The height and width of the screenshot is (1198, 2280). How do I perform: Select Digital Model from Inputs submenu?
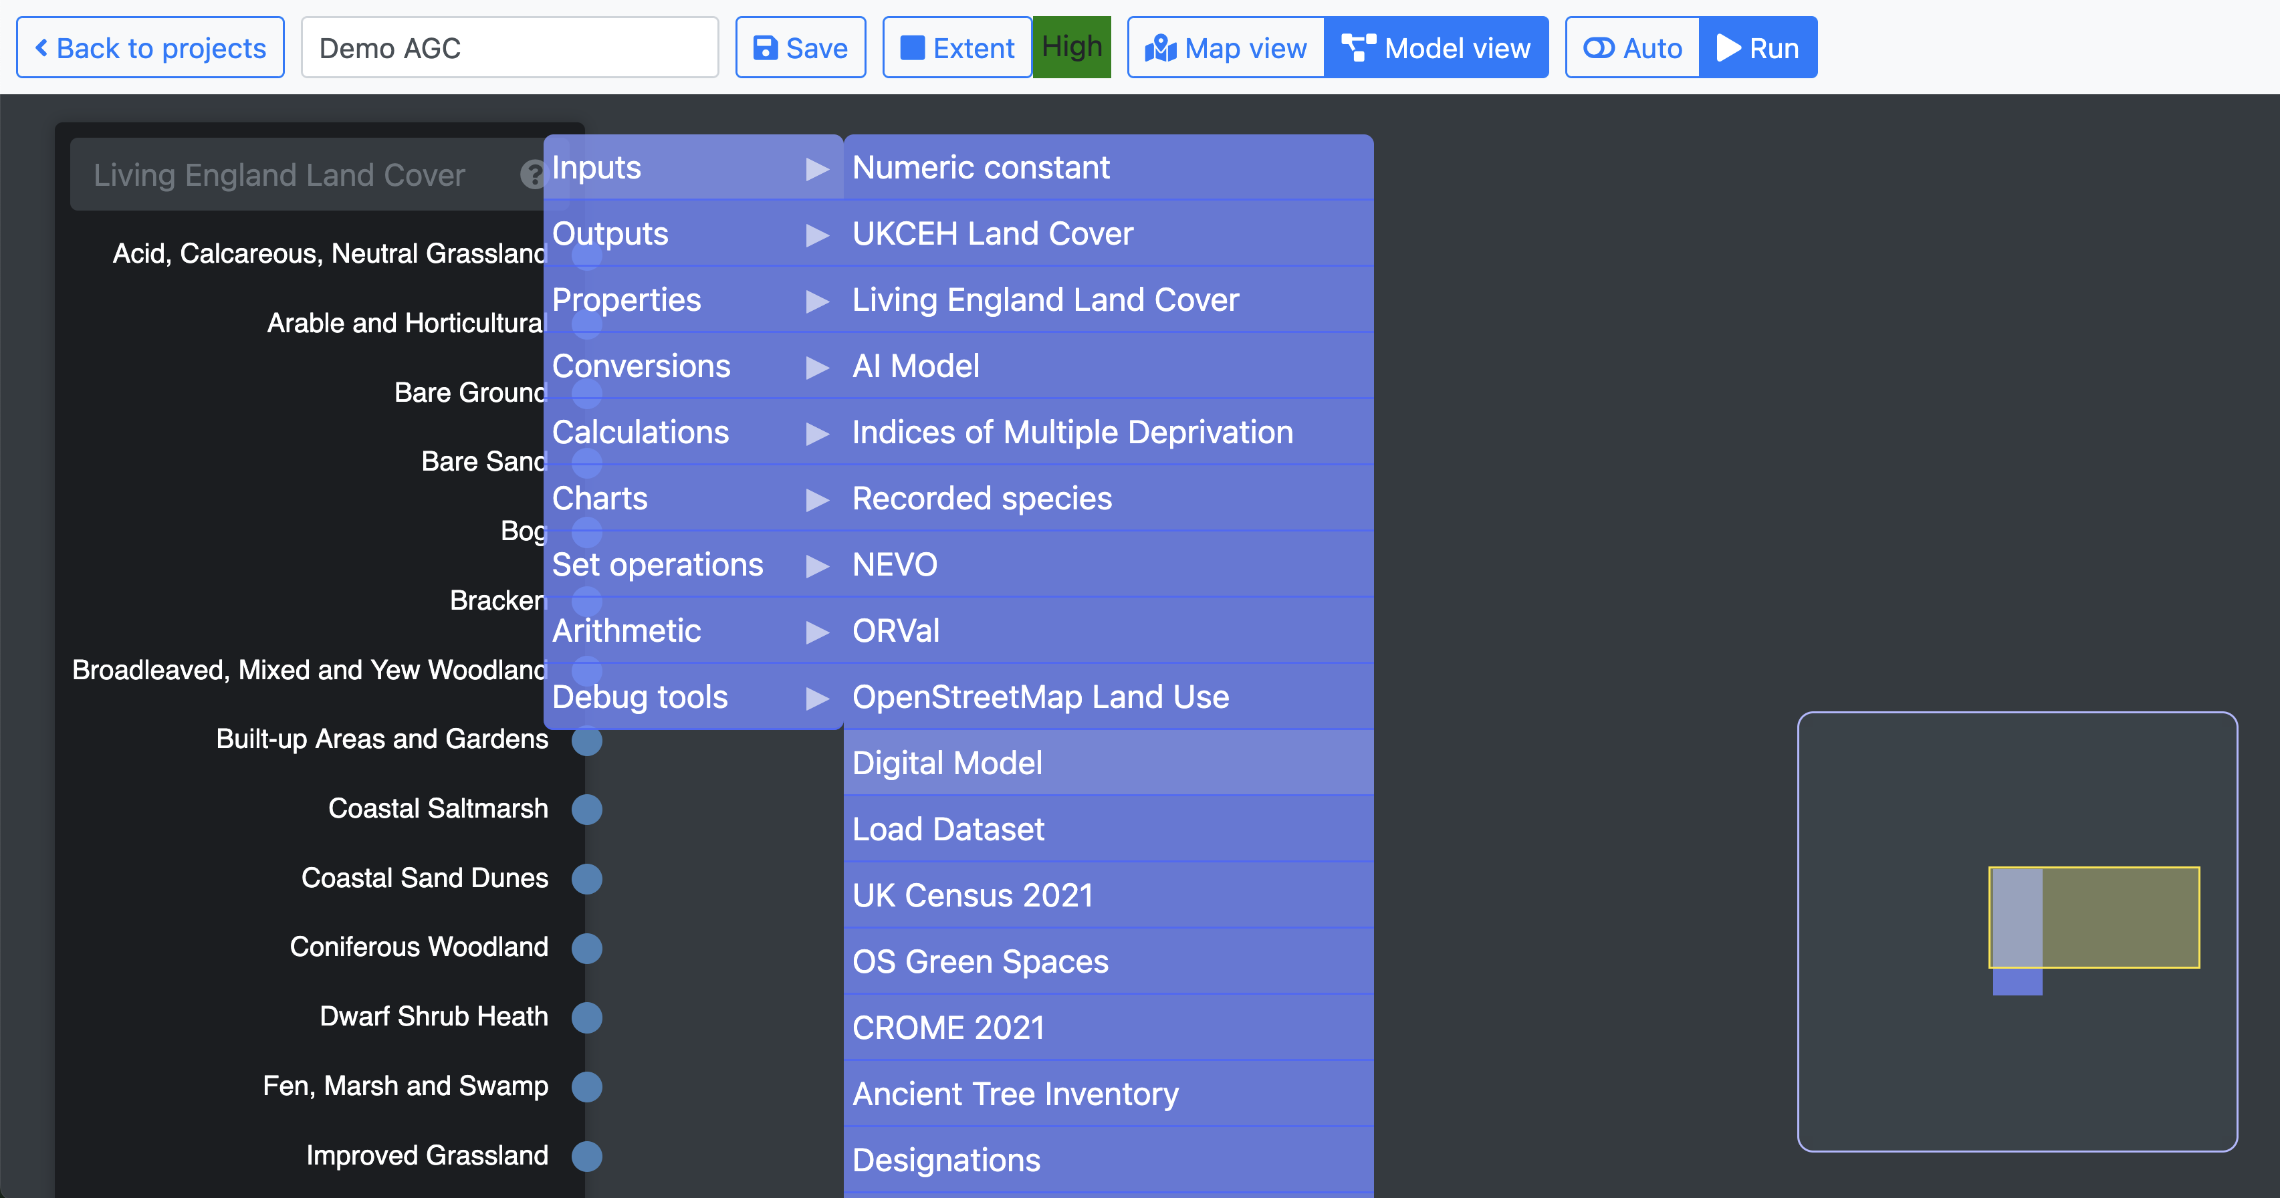pyautogui.click(x=947, y=763)
